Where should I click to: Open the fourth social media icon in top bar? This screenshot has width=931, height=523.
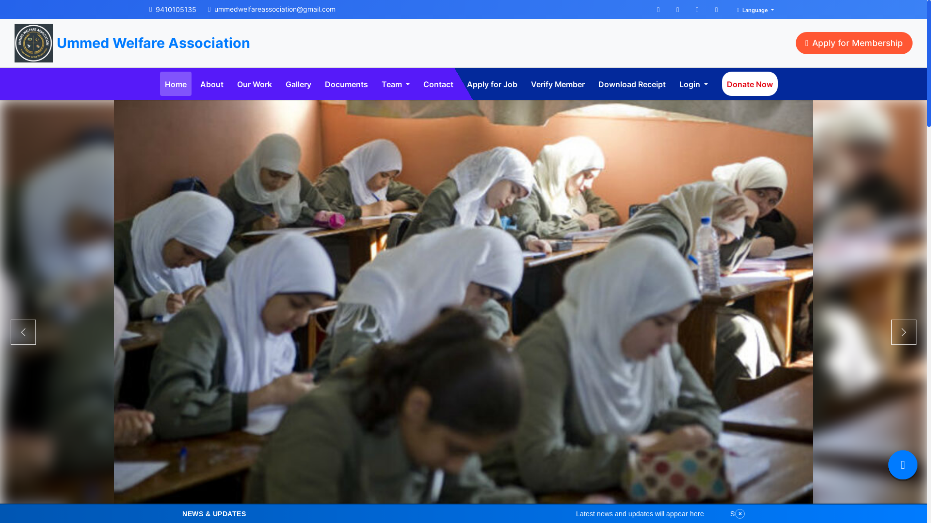pos(716,10)
